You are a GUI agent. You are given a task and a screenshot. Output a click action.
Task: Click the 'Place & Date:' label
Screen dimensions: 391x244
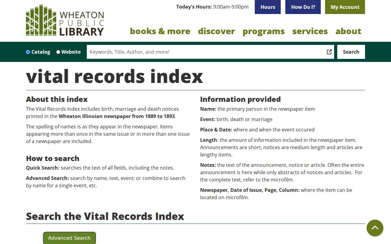tap(216, 130)
